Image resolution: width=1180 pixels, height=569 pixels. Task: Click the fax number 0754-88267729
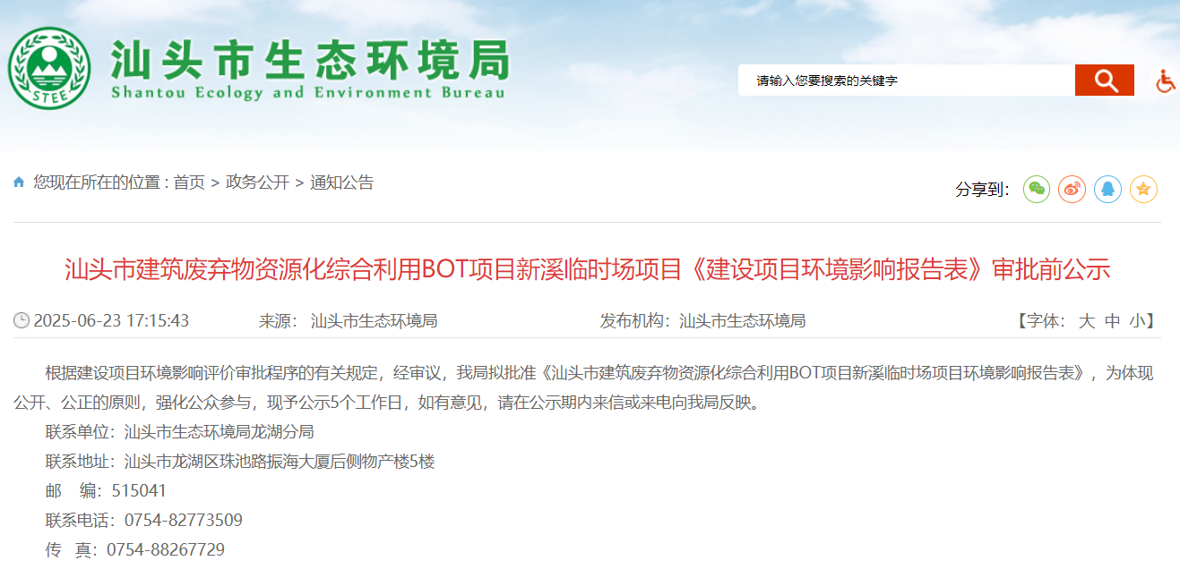(x=165, y=549)
